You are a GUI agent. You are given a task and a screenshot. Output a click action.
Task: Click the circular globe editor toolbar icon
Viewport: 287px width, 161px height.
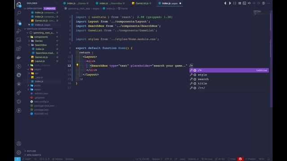[263, 3]
